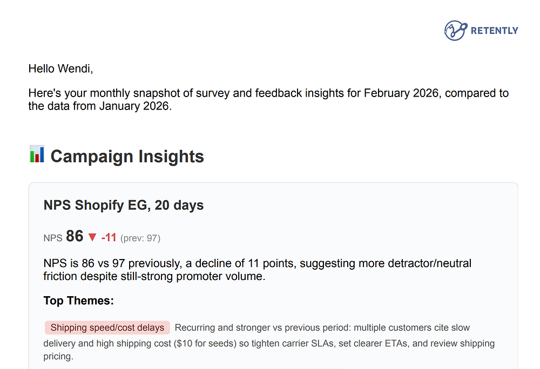The height and width of the screenshot is (369, 540).
Task: Click the Campaign Insights heading
Action: 127,156
